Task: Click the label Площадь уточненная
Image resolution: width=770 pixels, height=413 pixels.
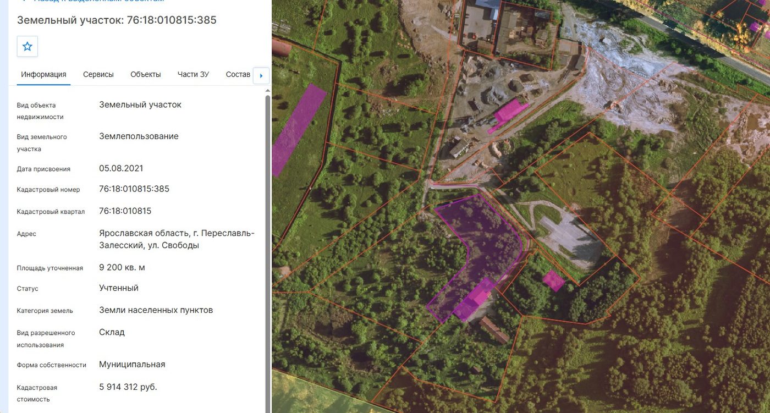Action: point(50,268)
